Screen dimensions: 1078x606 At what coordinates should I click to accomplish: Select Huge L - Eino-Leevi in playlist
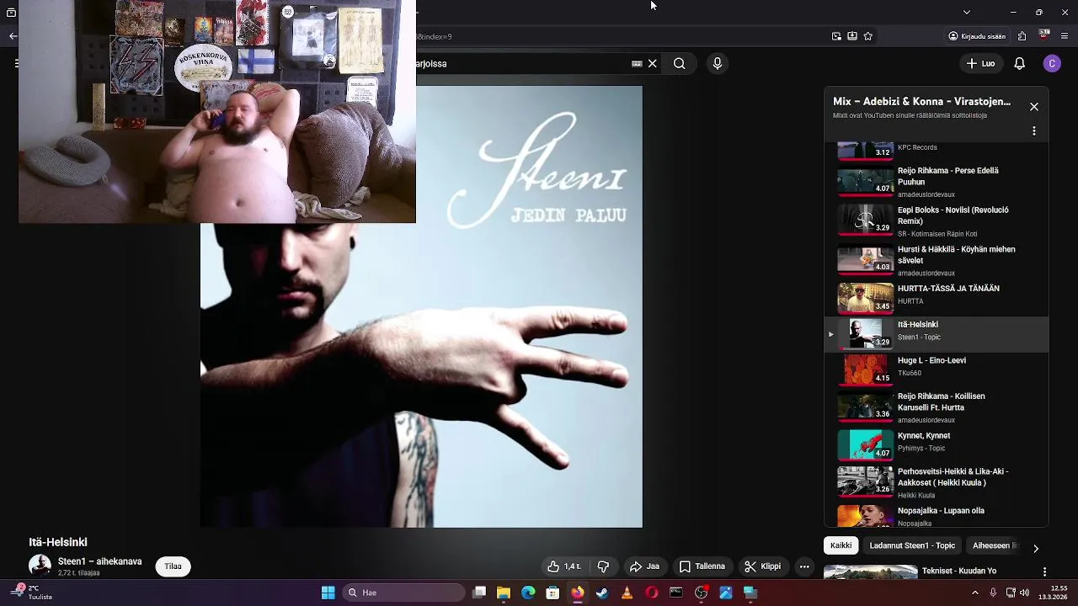pos(937,369)
